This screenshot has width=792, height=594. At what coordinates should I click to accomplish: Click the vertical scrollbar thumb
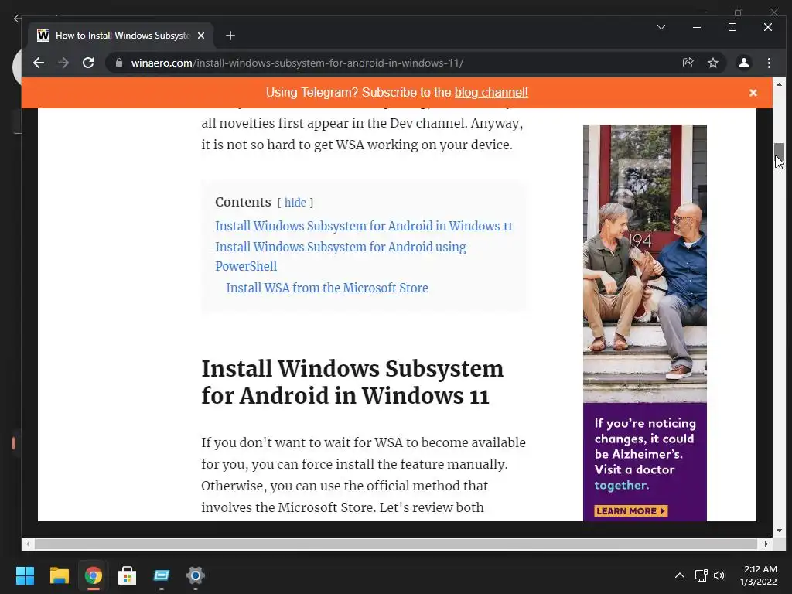point(779,152)
